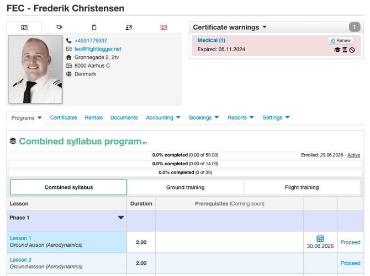
Task: Click the 30.06.2026 booking date
Action: (320, 246)
